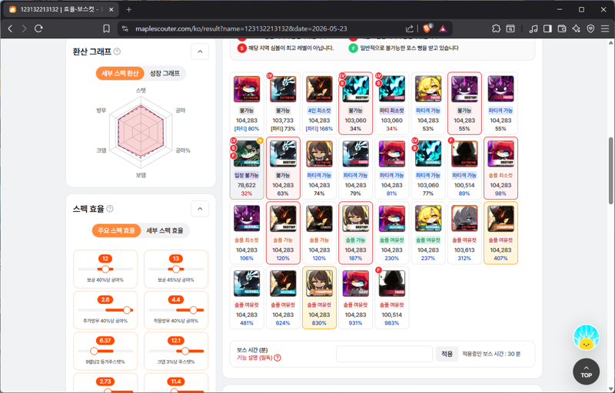Select the boss card showing [파티] 73%

(x=283, y=104)
